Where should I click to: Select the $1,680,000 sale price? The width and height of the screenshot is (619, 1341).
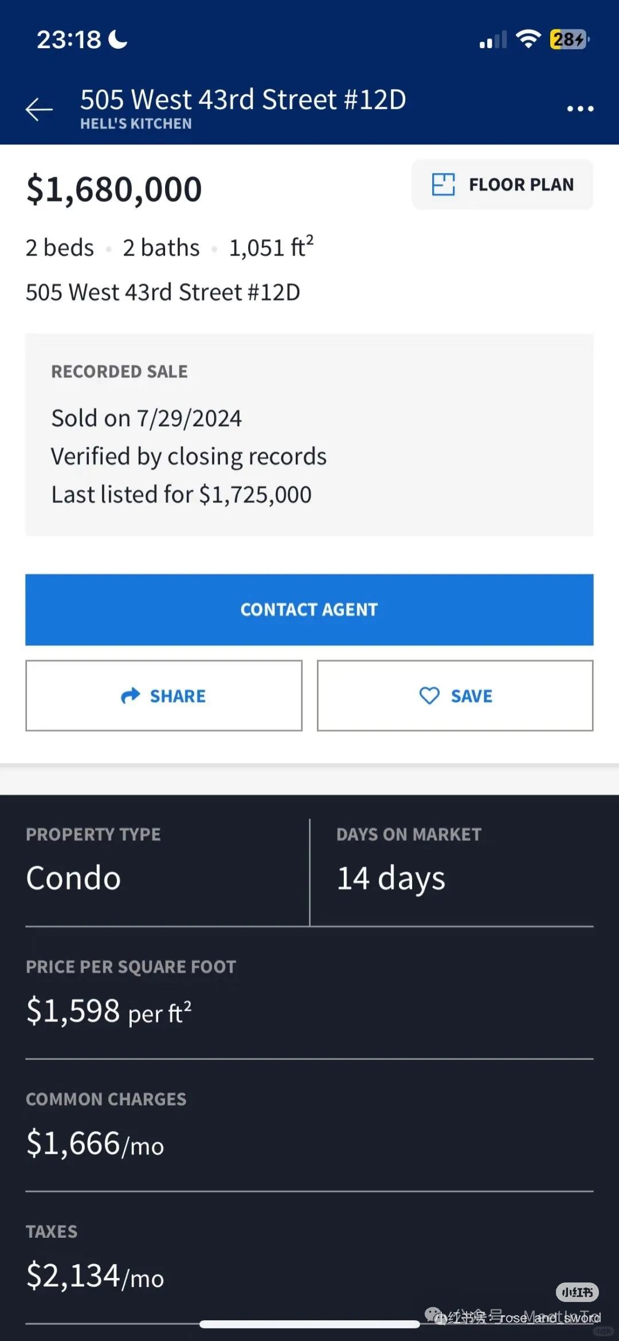pos(114,189)
